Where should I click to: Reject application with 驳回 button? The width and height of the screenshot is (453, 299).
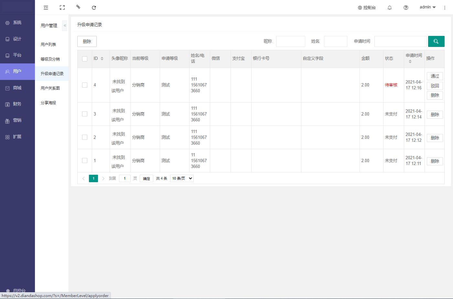435,86
